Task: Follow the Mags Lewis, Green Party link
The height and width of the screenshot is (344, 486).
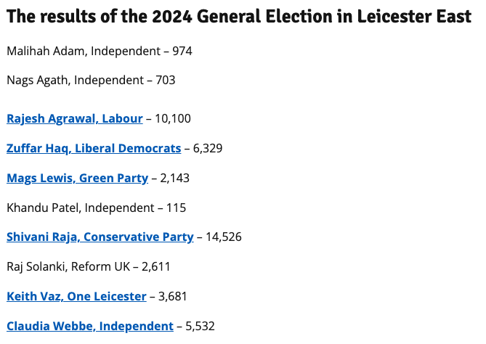Action: (x=77, y=178)
